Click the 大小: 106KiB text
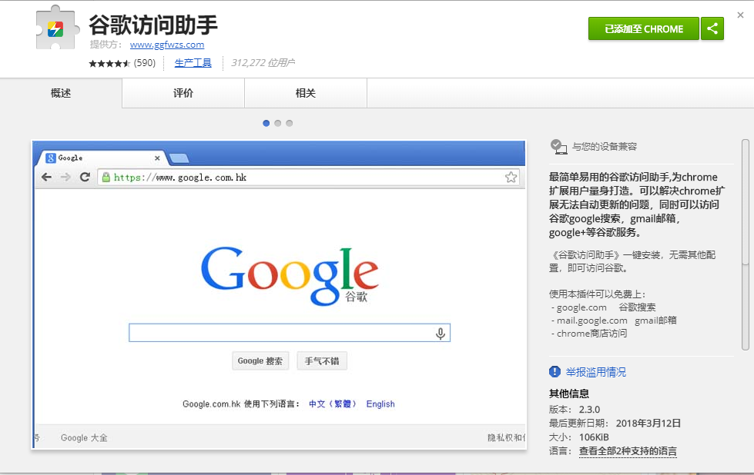754x475 pixels. pos(579,437)
